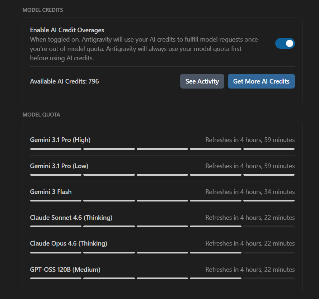Select the Available AI Credits: 796 text
This screenshot has height=299, width=319.
coord(64,81)
